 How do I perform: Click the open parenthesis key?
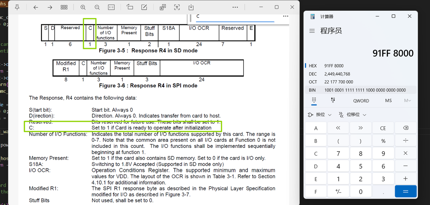tap(338, 141)
